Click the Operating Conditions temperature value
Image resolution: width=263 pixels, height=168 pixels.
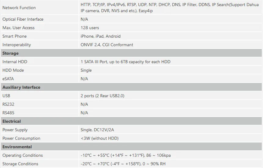(126, 156)
